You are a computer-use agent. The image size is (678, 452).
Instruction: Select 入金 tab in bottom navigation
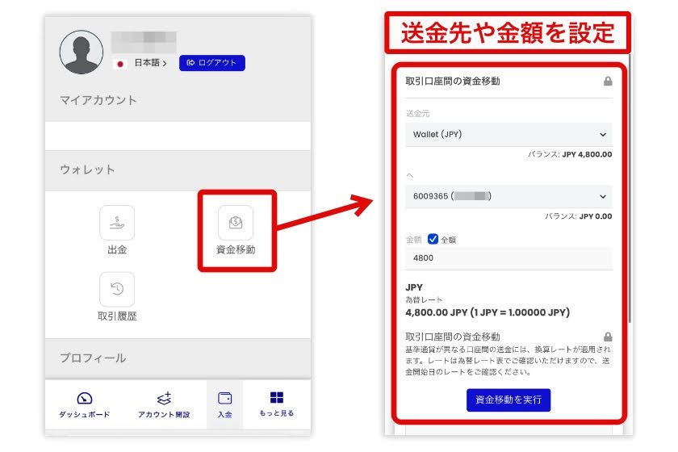coord(225,405)
